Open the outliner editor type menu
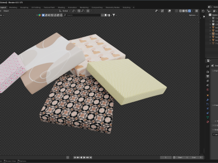Image resolution: width=218 pixels, height=163 pixels. 209,11
